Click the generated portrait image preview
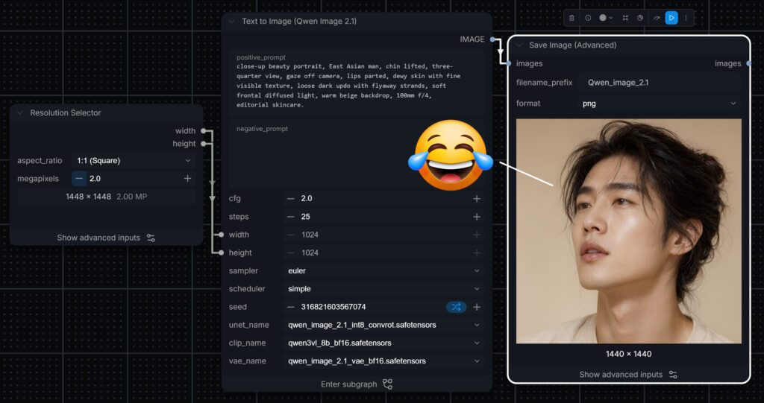 (x=628, y=231)
